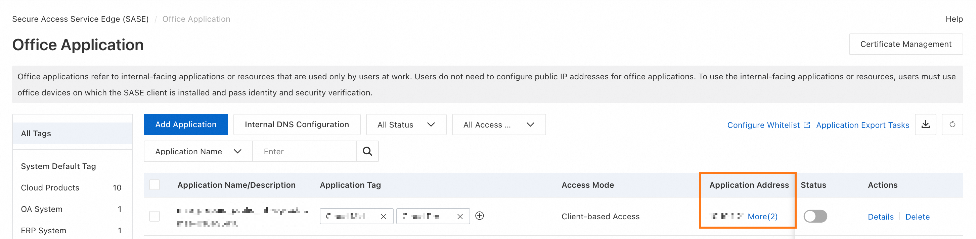Viewport: 976px width, 239px height.
Task: Open the All Status dropdown
Action: click(x=406, y=125)
